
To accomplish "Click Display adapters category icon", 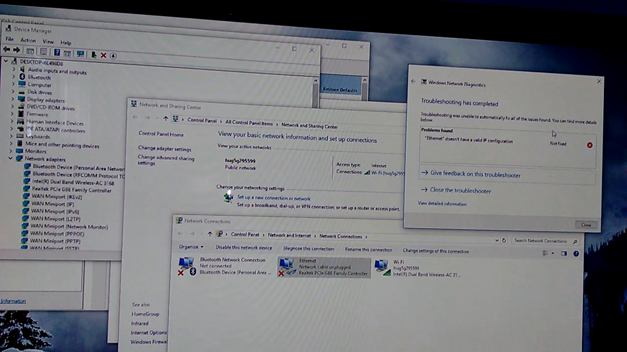I will point(21,99).
